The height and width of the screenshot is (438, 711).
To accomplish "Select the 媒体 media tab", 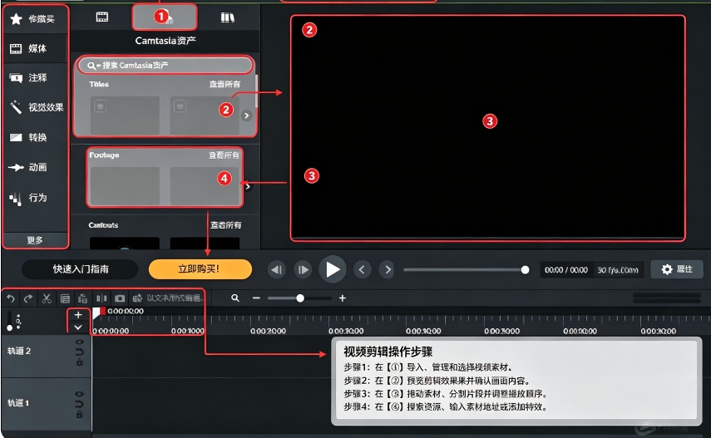I will [36, 48].
